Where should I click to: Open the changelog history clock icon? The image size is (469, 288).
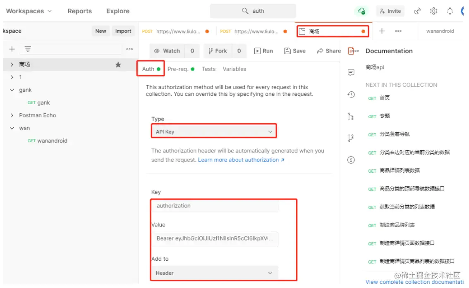[351, 95]
